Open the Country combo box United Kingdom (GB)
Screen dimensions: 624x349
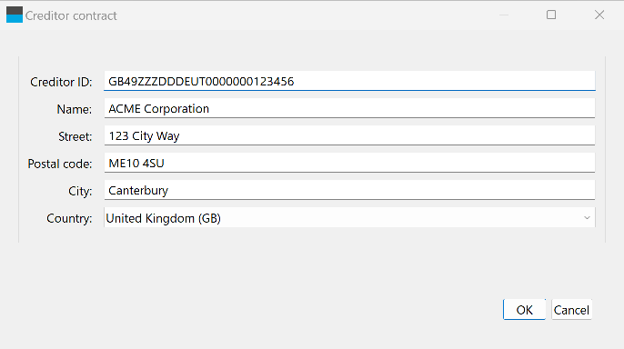click(349, 218)
